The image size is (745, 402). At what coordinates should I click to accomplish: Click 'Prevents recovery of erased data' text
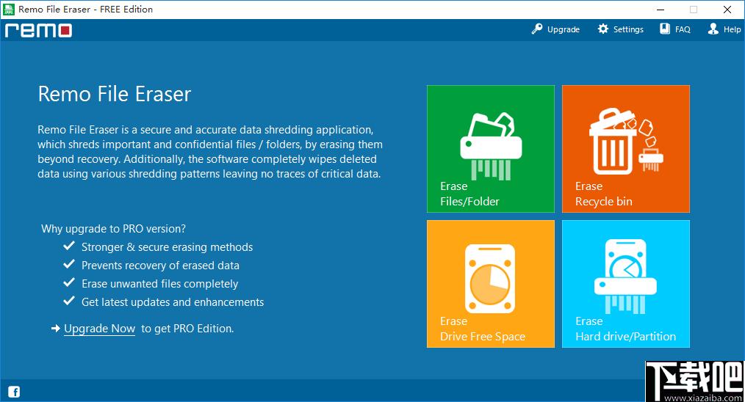point(160,266)
